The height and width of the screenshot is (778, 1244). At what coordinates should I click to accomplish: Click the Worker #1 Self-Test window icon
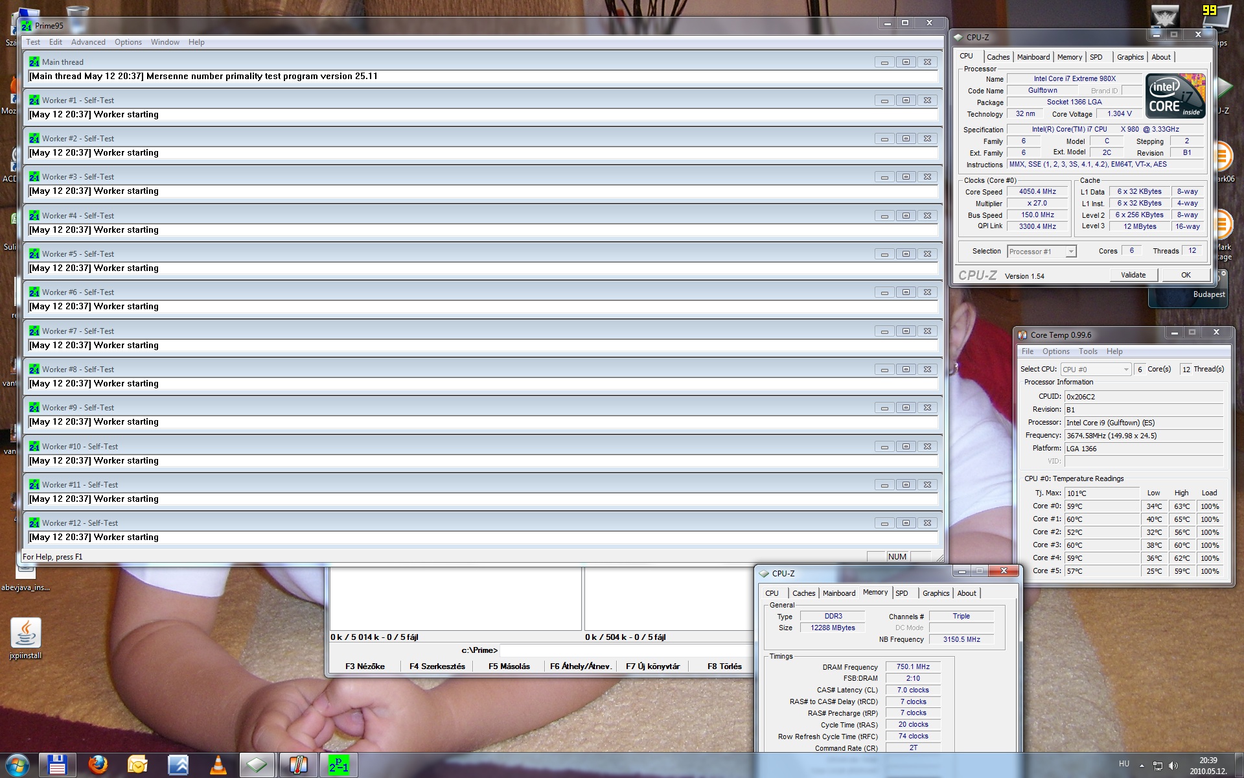coord(34,100)
